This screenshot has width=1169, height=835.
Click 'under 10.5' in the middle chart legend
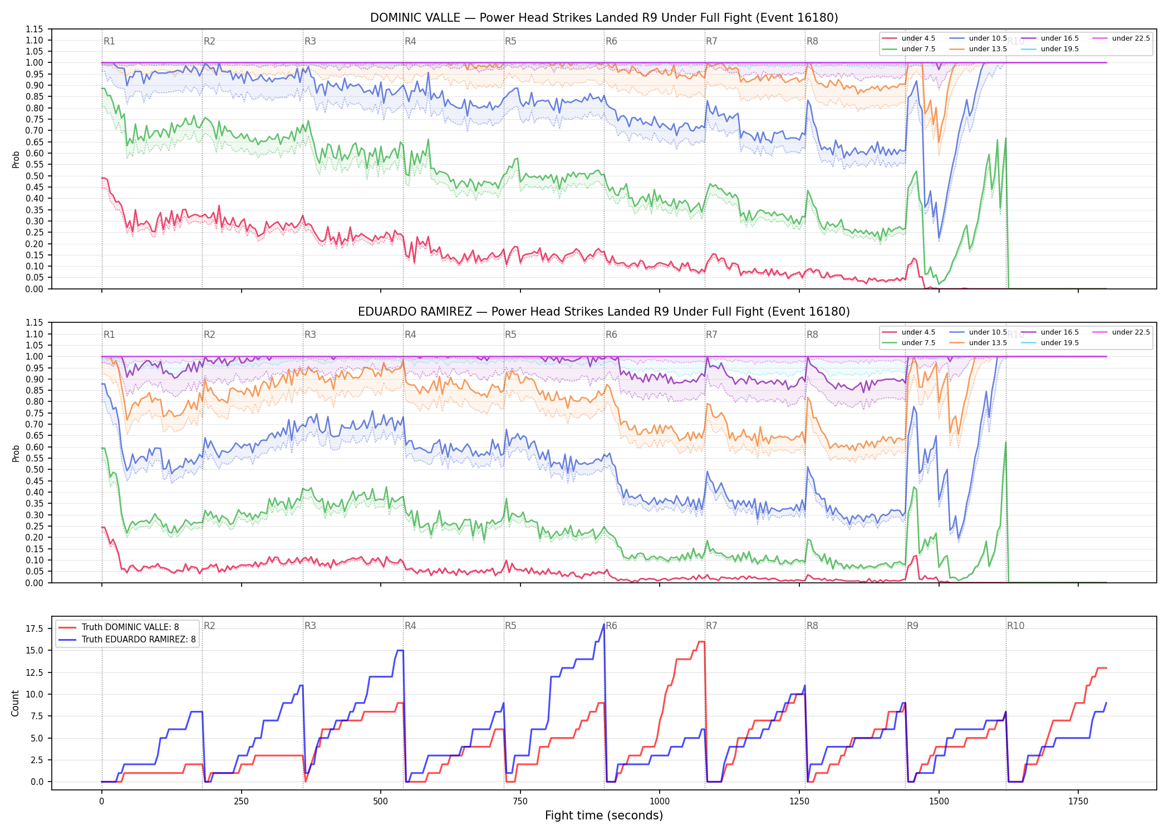tap(988, 332)
